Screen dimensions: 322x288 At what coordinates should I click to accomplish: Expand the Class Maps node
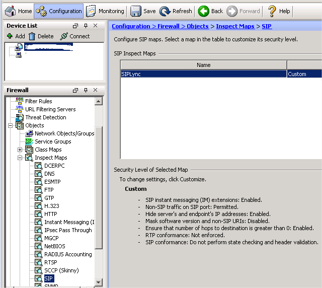20,150
